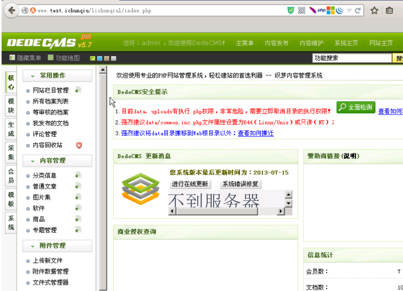Switch to the 模板 side tab

(x=11, y=199)
